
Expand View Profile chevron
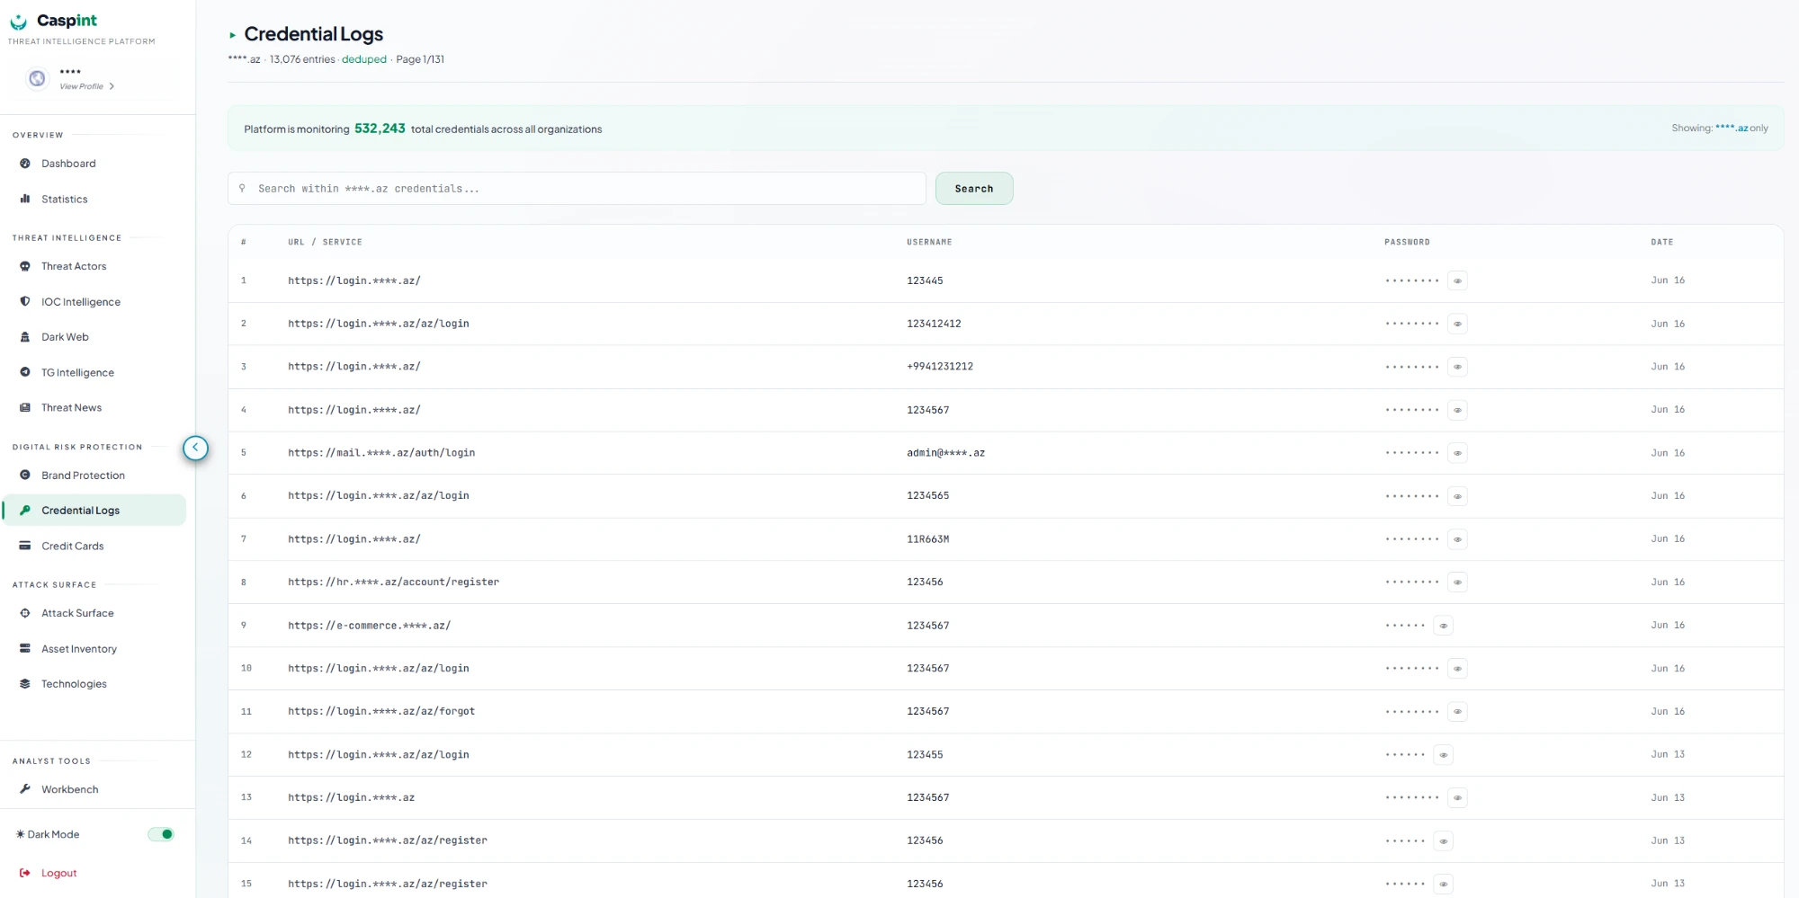coord(112,86)
